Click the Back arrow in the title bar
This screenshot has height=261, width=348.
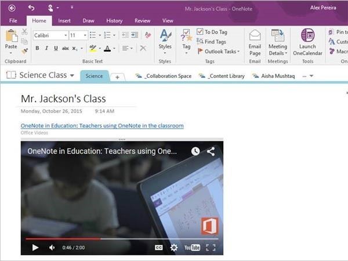coord(12,8)
